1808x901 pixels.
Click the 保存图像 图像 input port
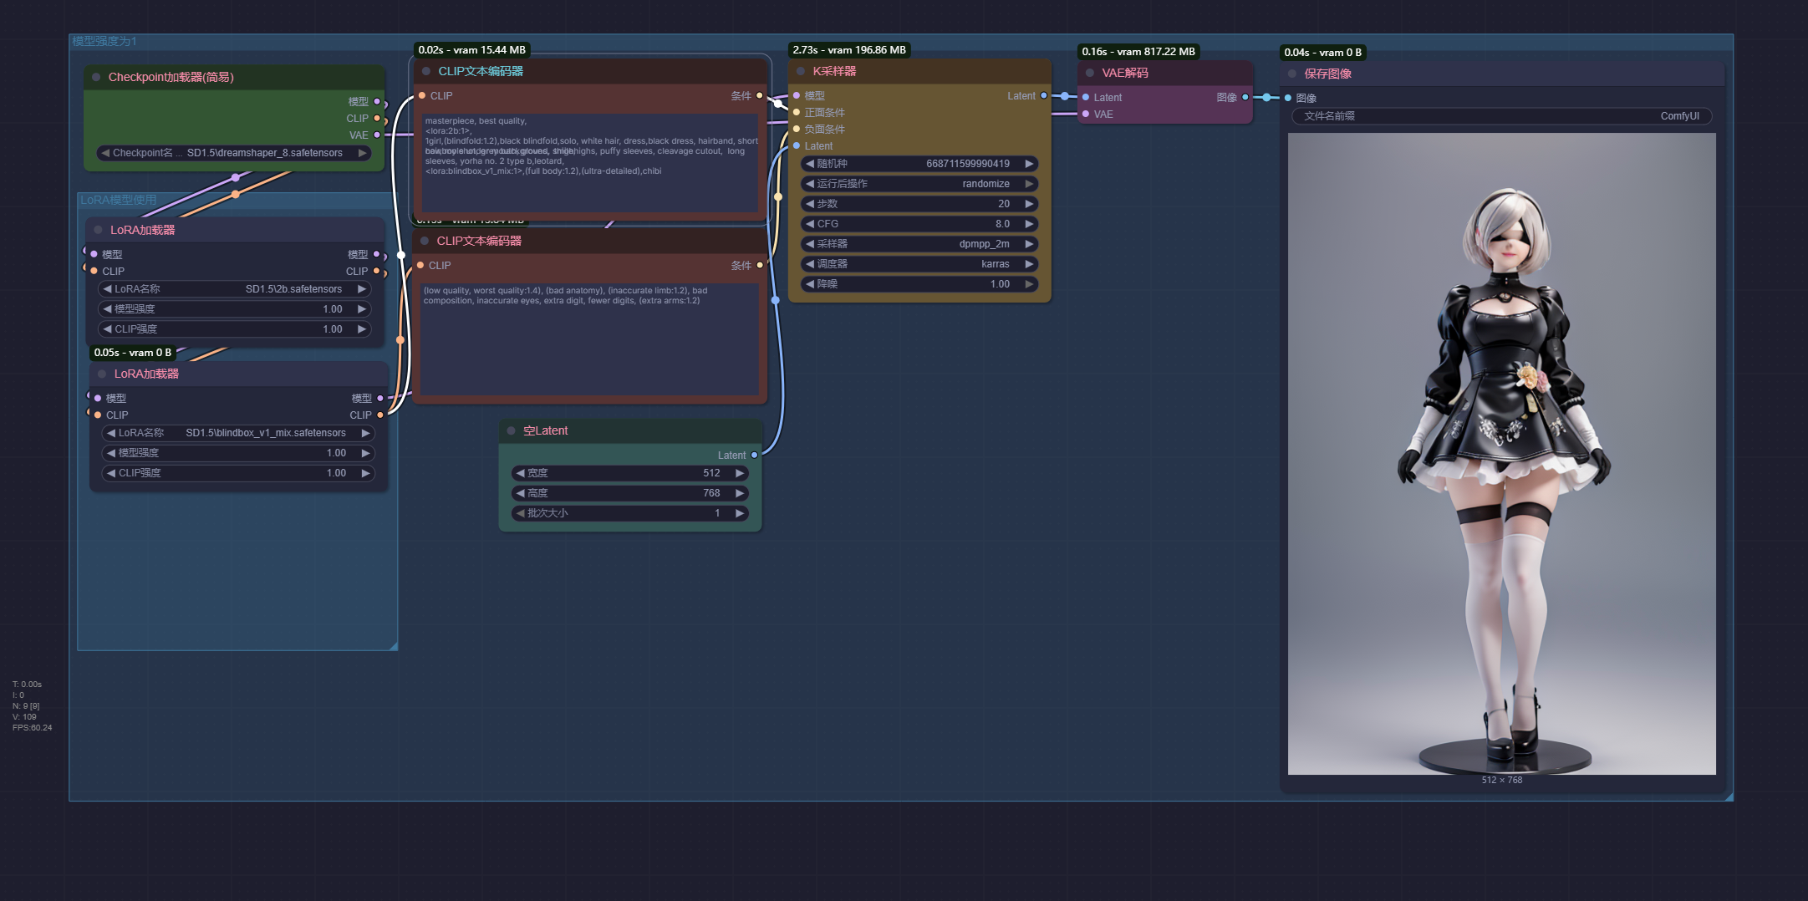tap(1288, 99)
